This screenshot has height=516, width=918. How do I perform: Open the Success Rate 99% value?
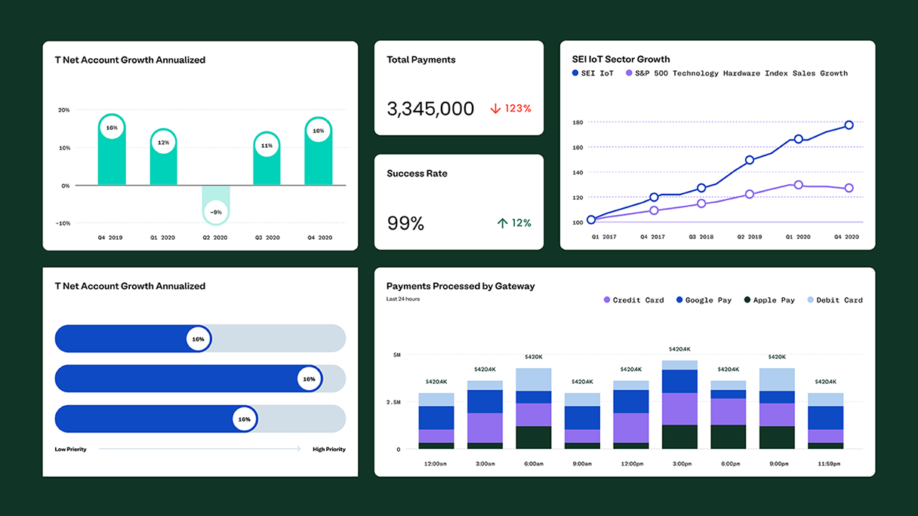click(405, 223)
